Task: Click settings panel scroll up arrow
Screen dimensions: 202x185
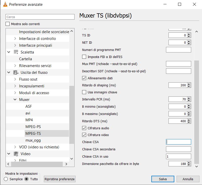Action: (x=197, y=32)
